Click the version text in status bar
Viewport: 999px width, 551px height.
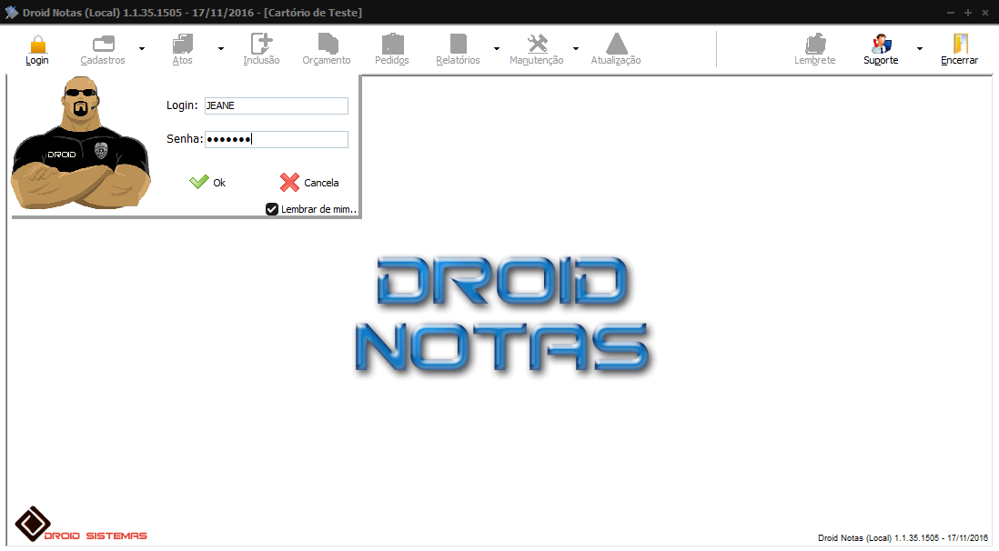point(903,538)
